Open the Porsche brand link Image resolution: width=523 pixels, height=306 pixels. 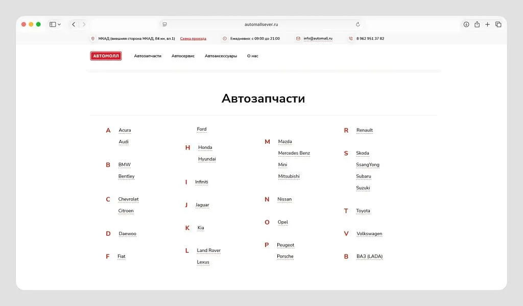pos(285,257)
